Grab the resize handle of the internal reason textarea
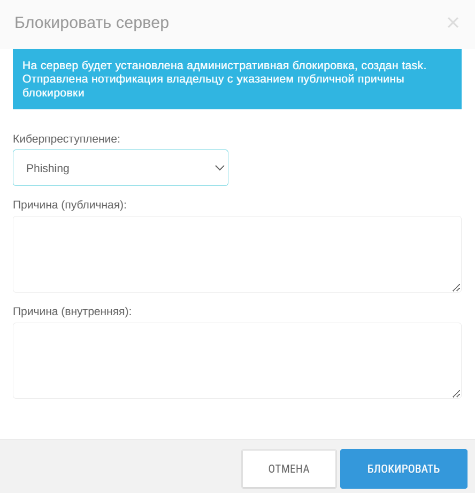475x493 pixels. click(456, 394)
